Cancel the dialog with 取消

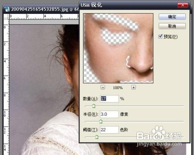click(172, 26)
